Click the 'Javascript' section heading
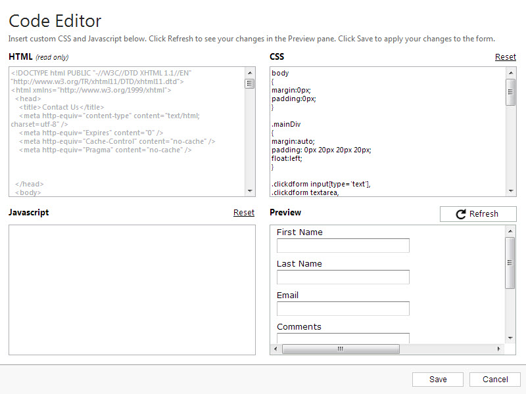 pyautogui.click(x=29, y=212)
